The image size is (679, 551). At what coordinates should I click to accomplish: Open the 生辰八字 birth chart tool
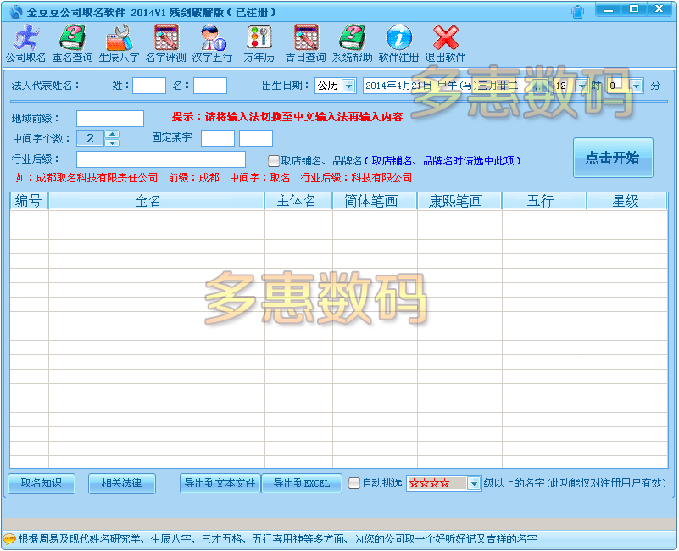click(119, 43)
